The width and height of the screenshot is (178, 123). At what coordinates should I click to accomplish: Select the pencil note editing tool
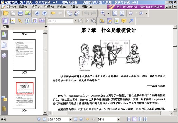click(109, 21)
